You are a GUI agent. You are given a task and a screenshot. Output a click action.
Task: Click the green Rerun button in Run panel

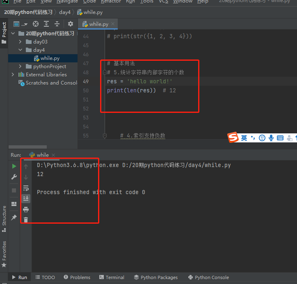point(14,166)
